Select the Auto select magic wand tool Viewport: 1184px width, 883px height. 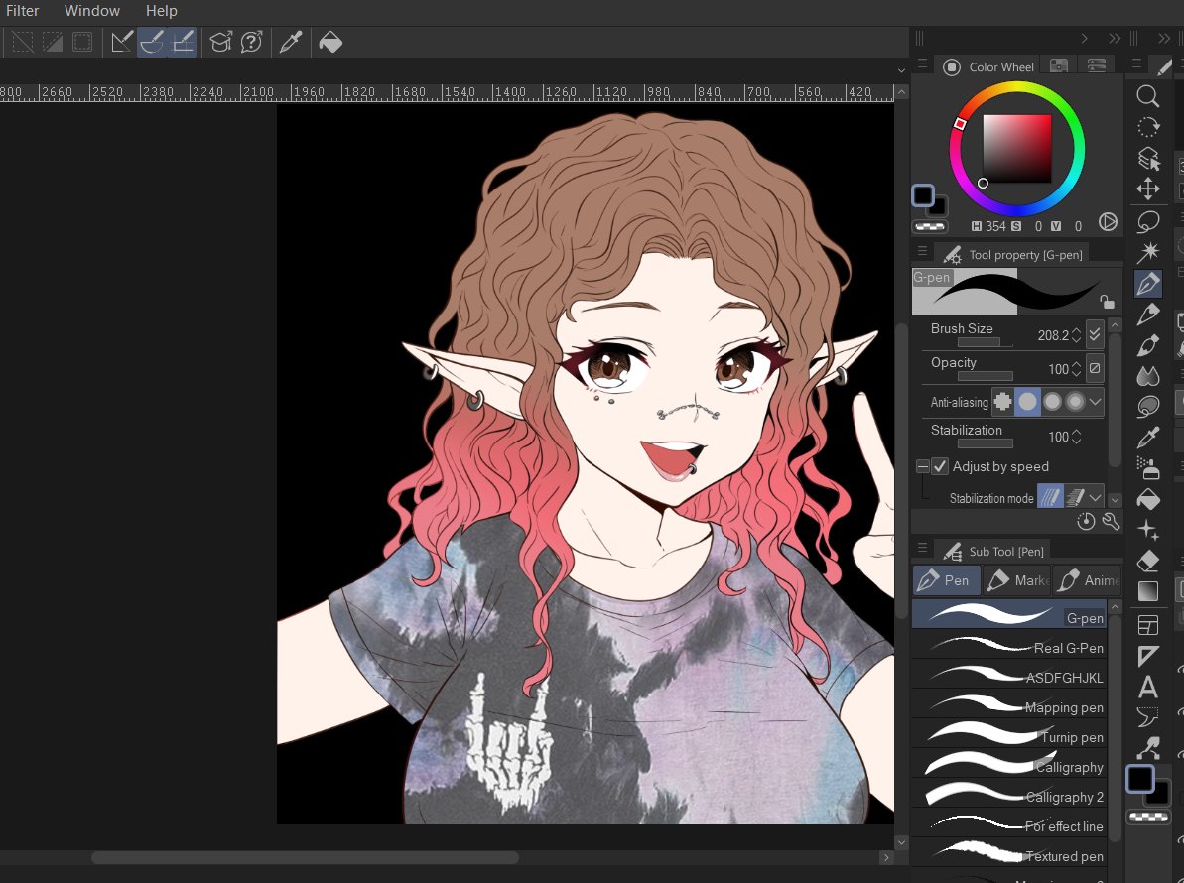coord(1147,251)
